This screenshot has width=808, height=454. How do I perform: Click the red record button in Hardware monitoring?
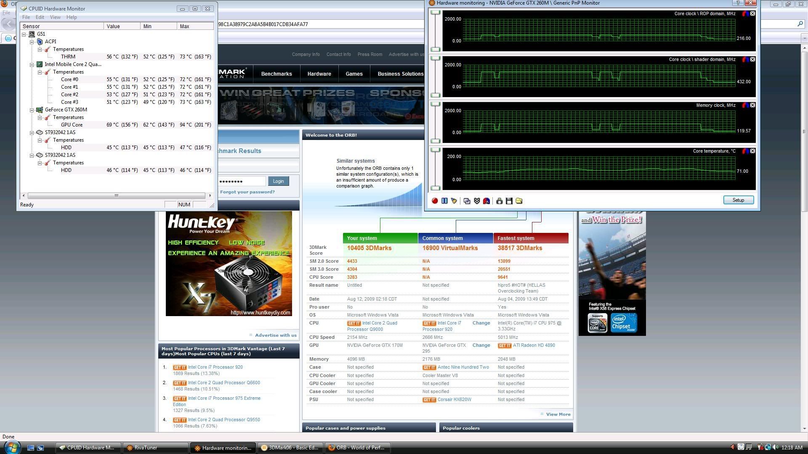435,201
